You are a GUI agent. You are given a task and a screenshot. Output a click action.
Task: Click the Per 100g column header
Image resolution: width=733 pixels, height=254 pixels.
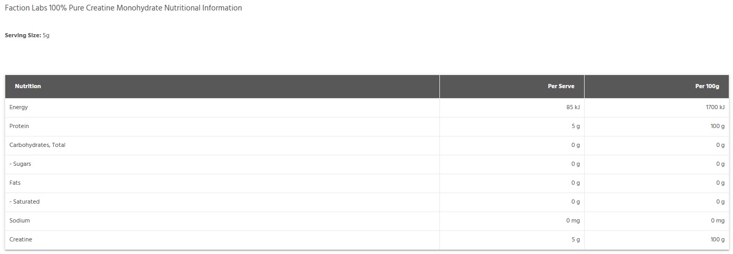pyautogui.click(x=707, y=86)
